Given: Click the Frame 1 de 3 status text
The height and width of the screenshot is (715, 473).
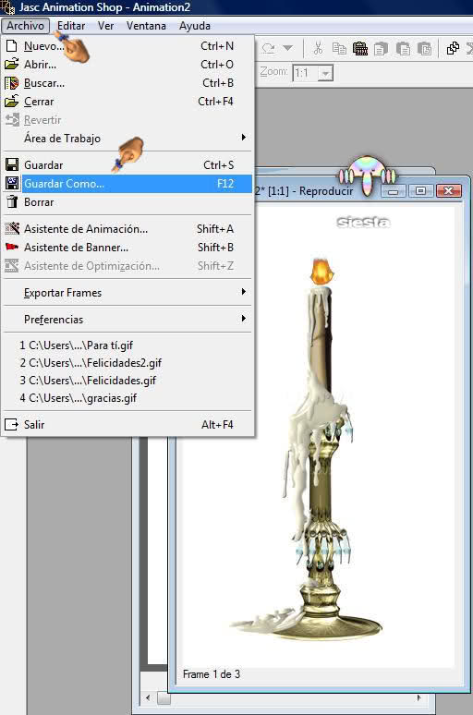Looking at the screenshot, I should (x=212, y=674).
